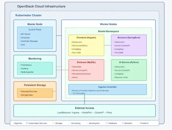
Task: Click the 'TLS Termination' bullet item
Action: click(x=78, y=93)
